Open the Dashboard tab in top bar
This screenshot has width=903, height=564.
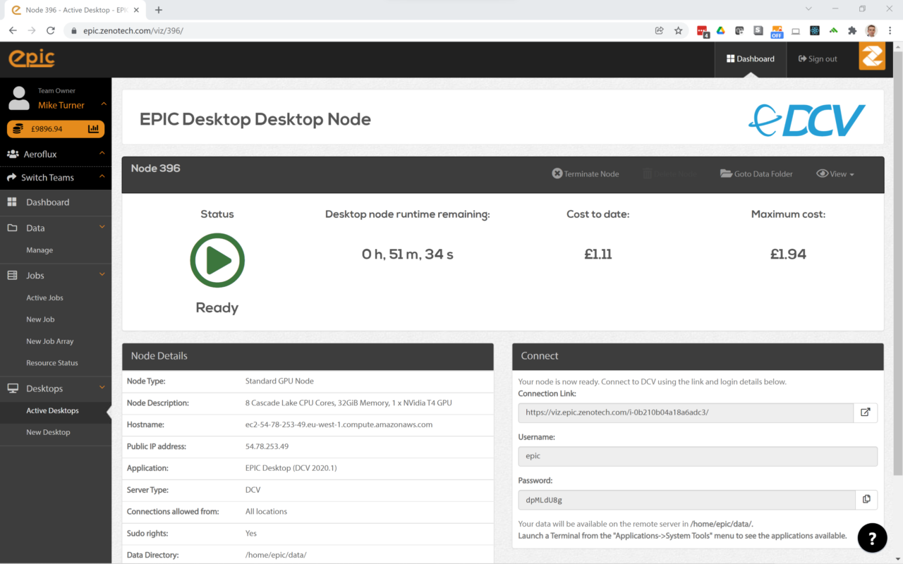tap(751, 59)
